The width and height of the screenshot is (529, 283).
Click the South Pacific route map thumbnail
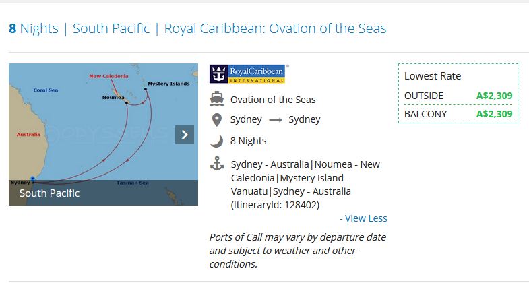(x=103, y=134)
